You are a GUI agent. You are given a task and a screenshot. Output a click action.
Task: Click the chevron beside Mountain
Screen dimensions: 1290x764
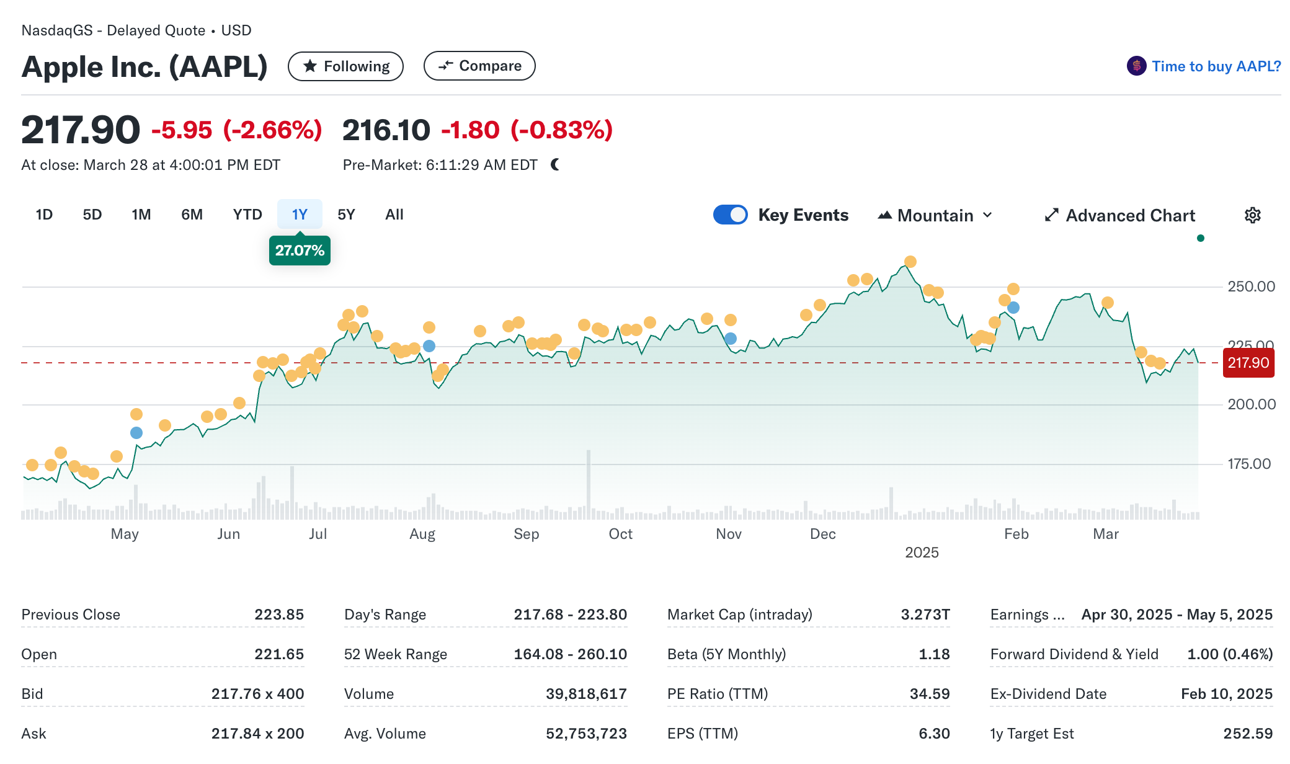point(987,215)
